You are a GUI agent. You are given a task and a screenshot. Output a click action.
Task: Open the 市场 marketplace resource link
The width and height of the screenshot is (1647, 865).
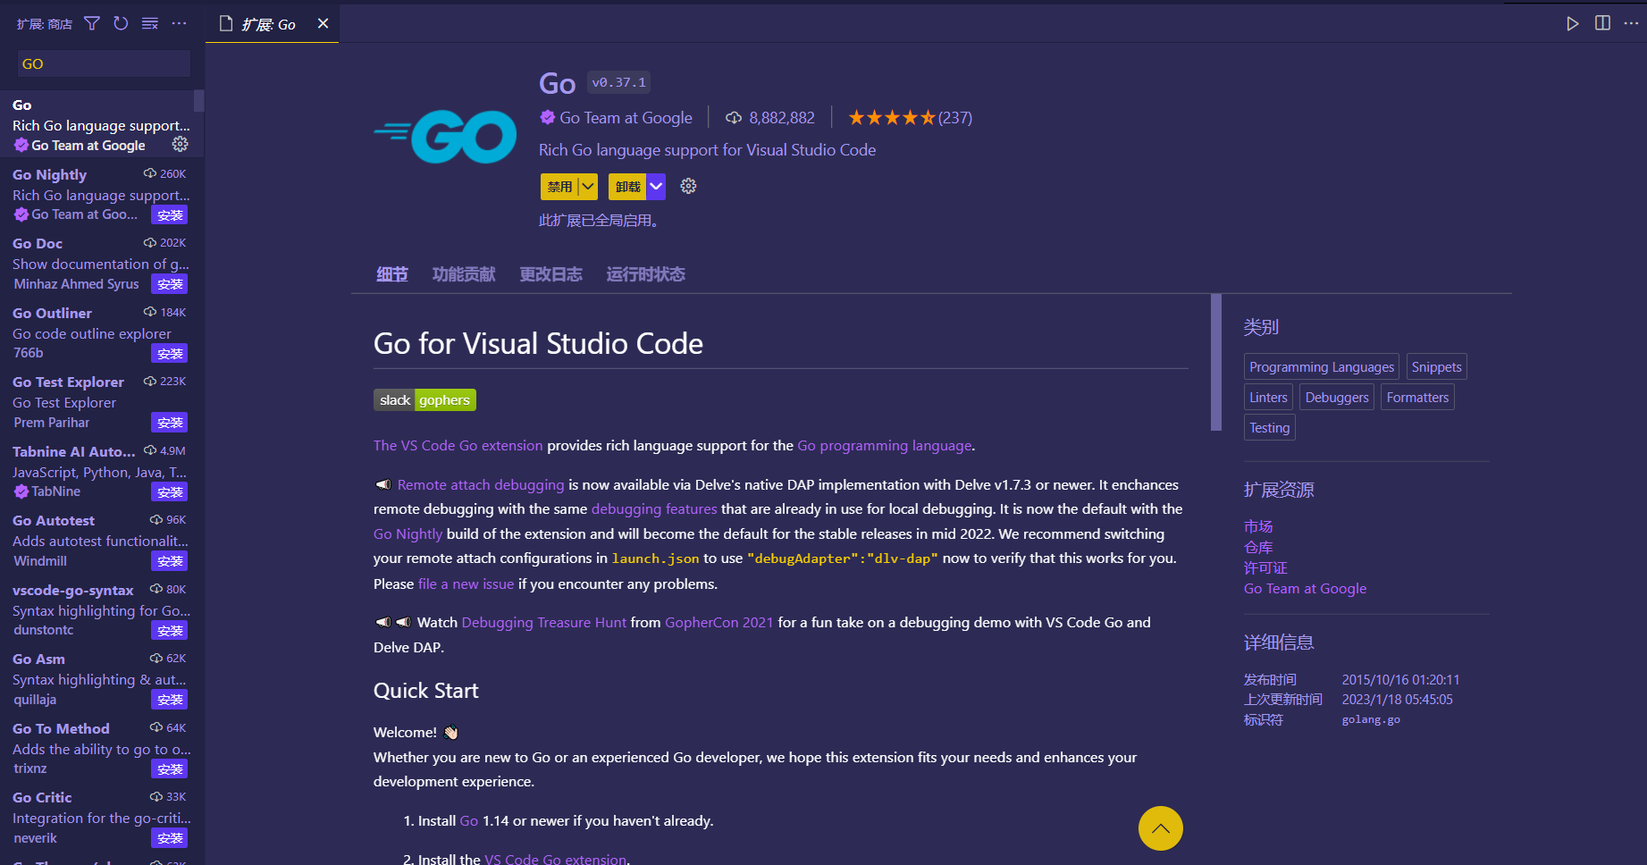(1258, 526)
